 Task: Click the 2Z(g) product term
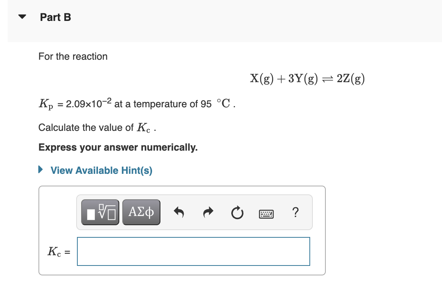tap(351, 78)
